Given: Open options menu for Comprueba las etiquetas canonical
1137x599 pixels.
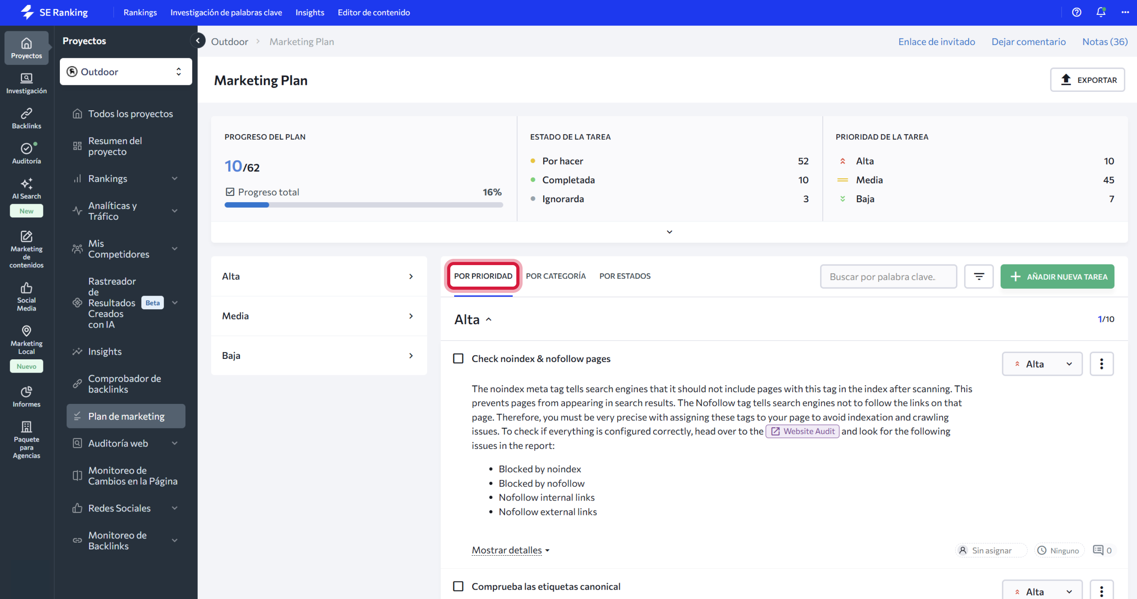Looking at the screenshot, I should (1102, 591).
